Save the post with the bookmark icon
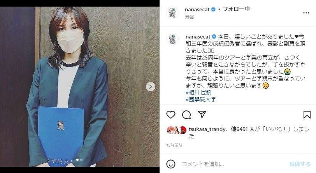This screenshot has width=316, height=173. pos(307,114)
